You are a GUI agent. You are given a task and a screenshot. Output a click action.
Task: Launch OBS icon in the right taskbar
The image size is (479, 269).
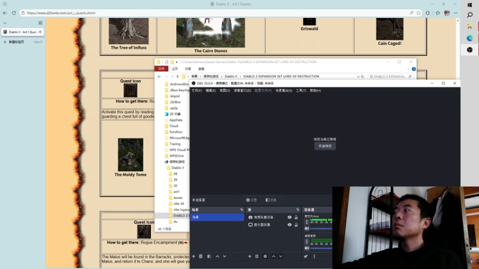470,50
